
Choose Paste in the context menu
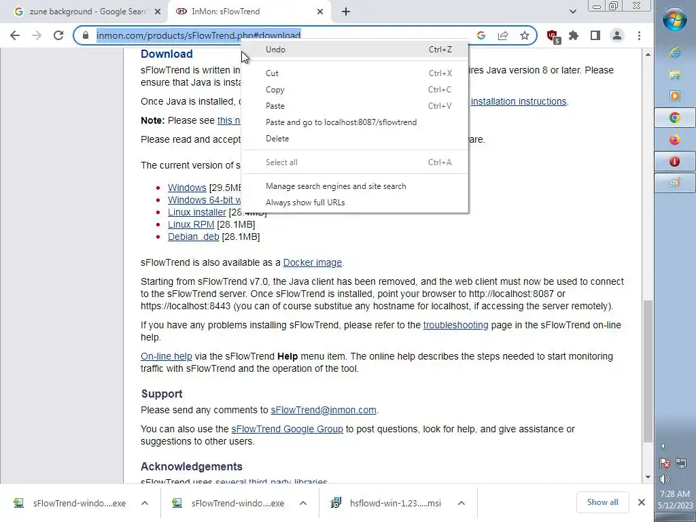[x=355, y=106]
